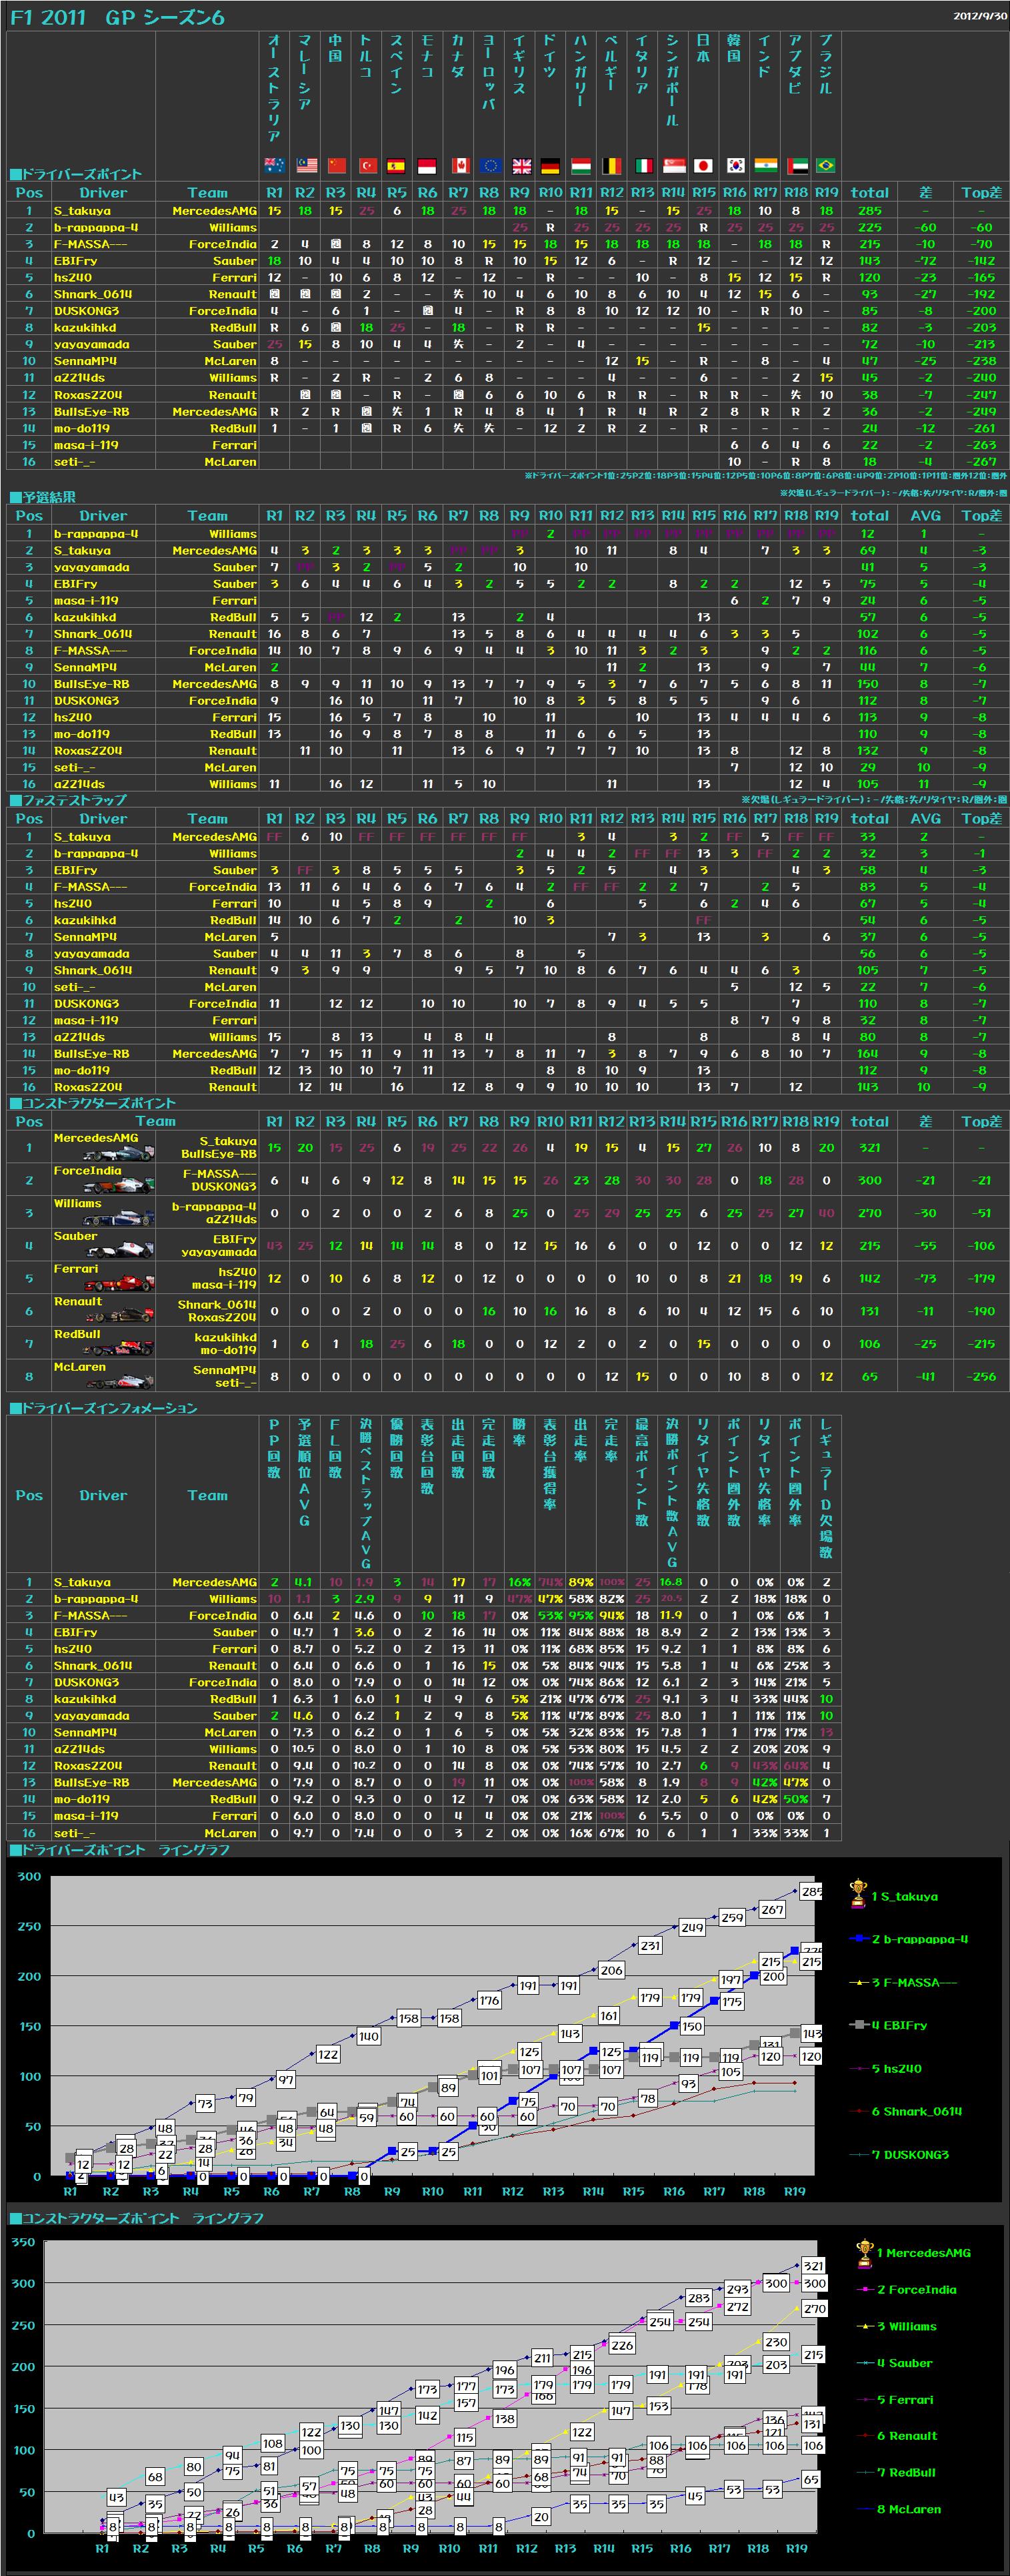Click the date 2012/9/30 at top right

979,16
